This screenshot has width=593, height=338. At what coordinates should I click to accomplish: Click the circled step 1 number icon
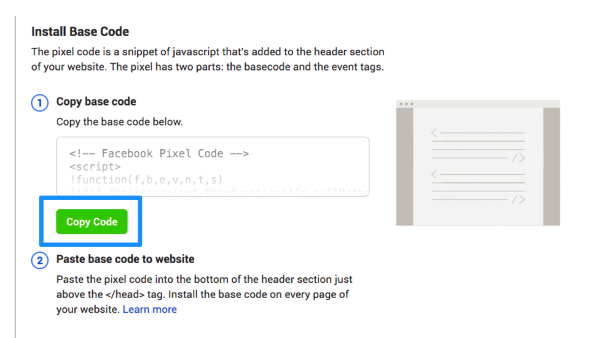pos(40,102)
